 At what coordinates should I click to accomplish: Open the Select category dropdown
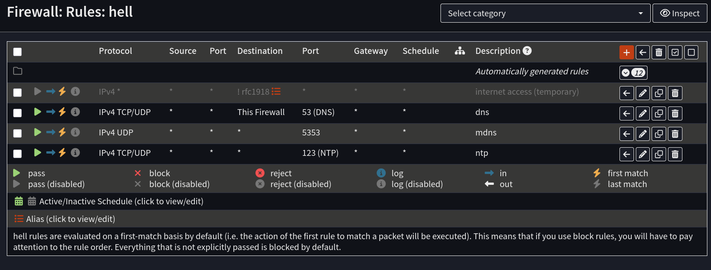[545, 13]
